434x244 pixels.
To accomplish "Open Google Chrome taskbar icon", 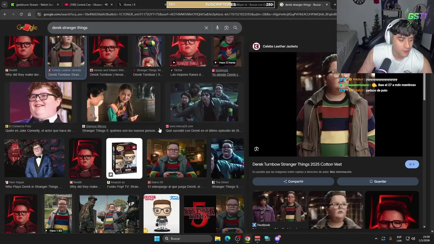I will (248, 239).
